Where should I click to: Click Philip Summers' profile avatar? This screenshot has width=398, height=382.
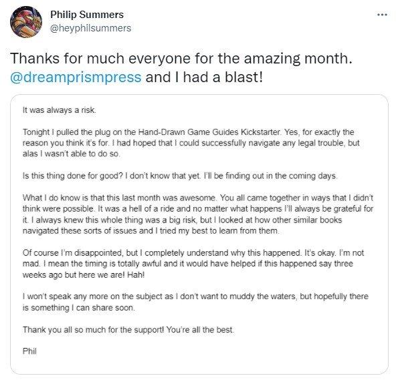click(x=25, y=22)
